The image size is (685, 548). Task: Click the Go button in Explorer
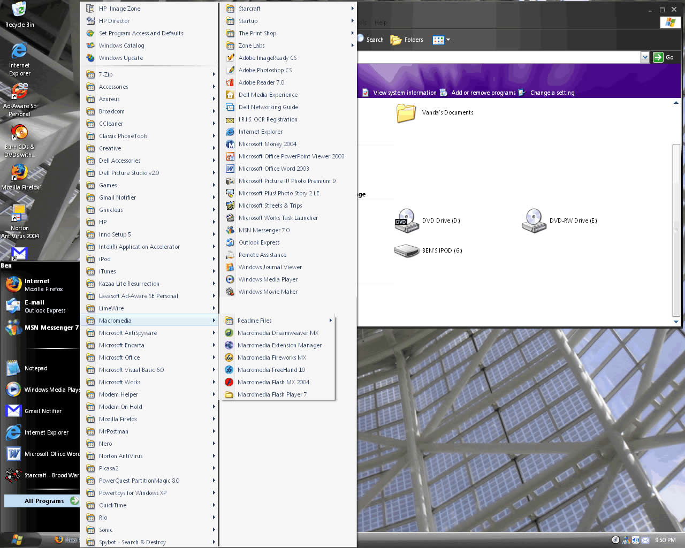664,57
